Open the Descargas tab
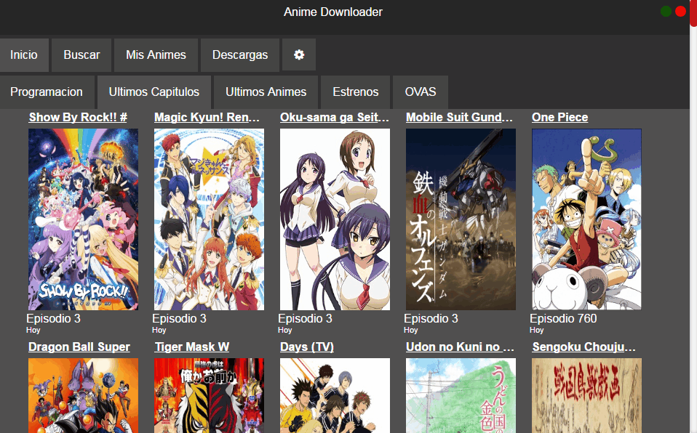The height and width of the screenshot is (433, 697). point(240,54)
